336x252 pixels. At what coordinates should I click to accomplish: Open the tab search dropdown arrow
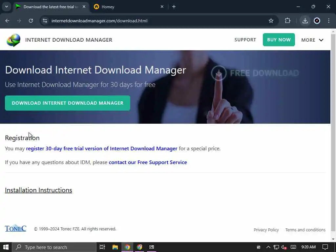pos(7,7)
